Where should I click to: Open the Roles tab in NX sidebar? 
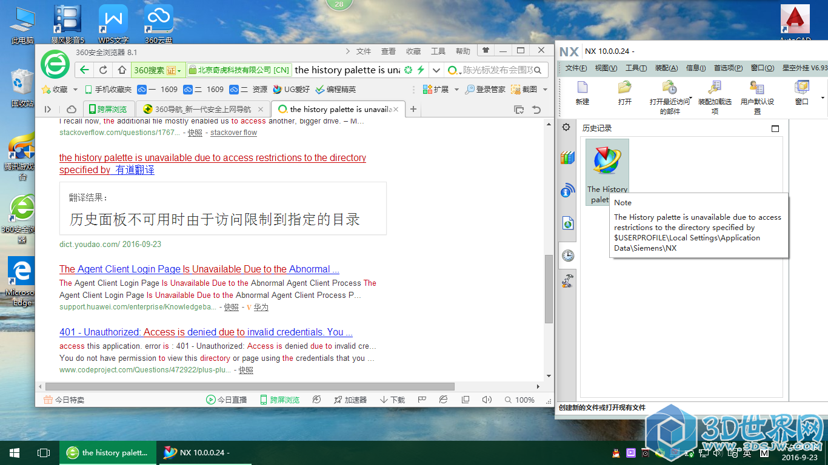(567, 280)
